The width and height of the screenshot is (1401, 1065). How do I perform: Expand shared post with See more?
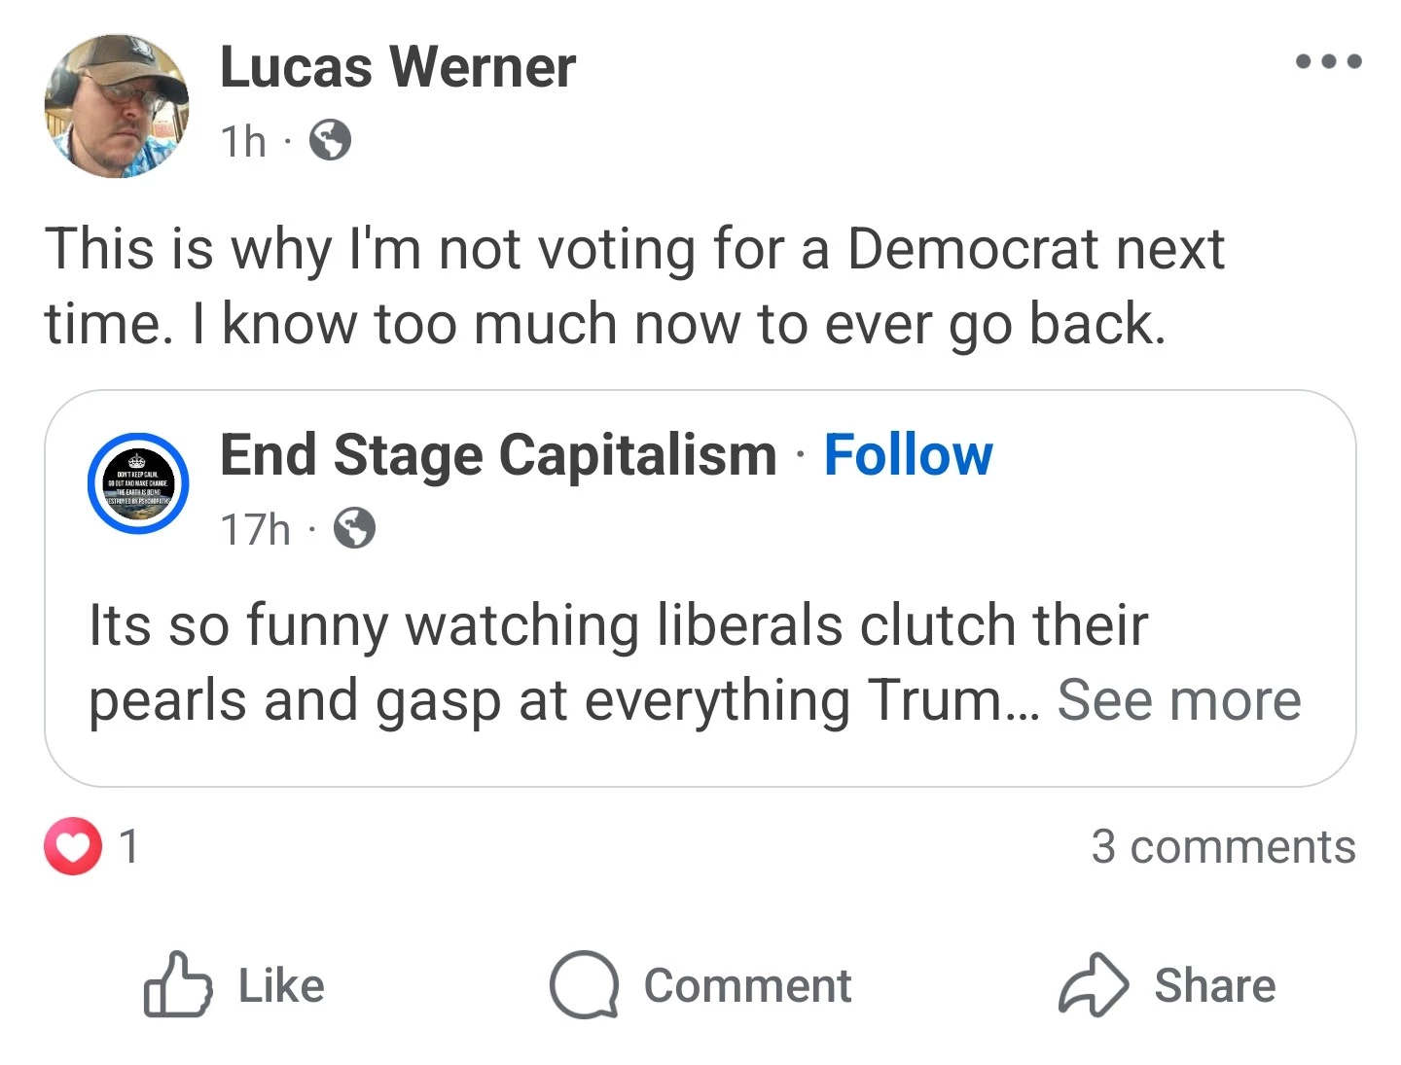[x=1178, y=699]
